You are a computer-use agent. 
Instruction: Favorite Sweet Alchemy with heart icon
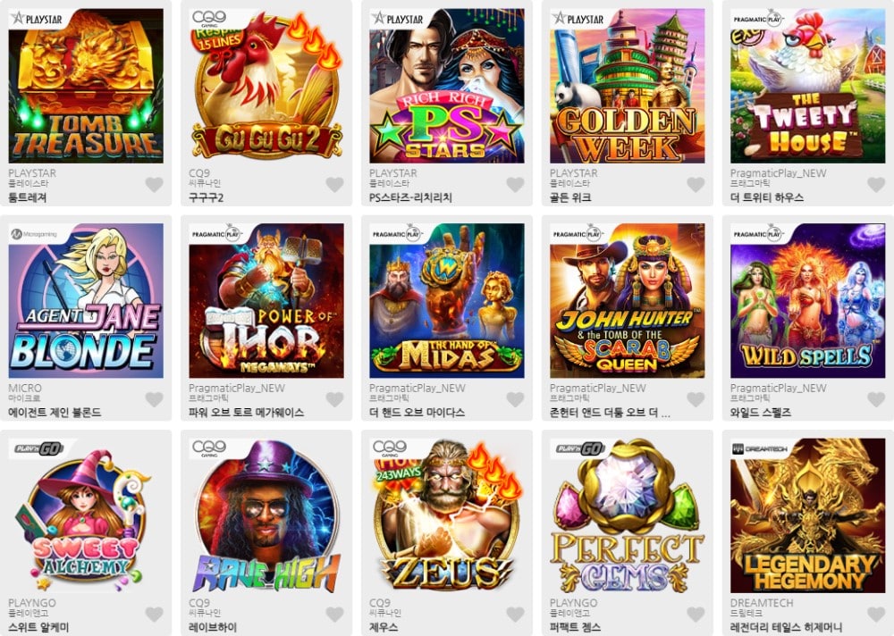tap(154, 615)
